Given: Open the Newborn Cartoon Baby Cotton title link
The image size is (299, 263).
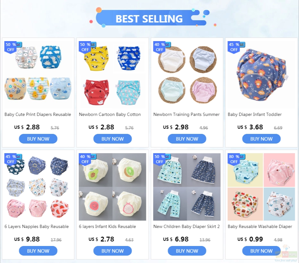Looking at the screenshot, I should pyautogui.click(x=110, y=115).
